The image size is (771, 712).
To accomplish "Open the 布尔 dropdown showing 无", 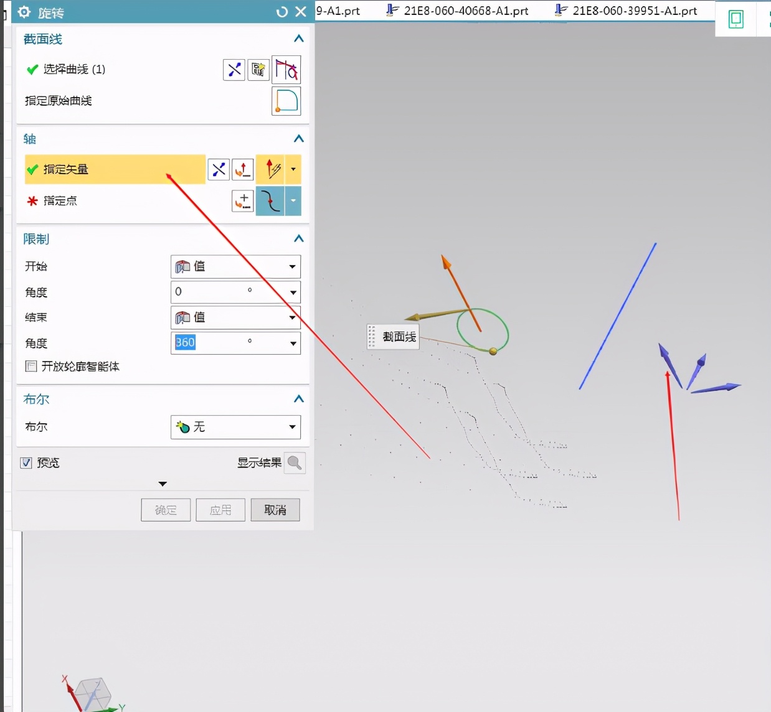I will 235,427.
